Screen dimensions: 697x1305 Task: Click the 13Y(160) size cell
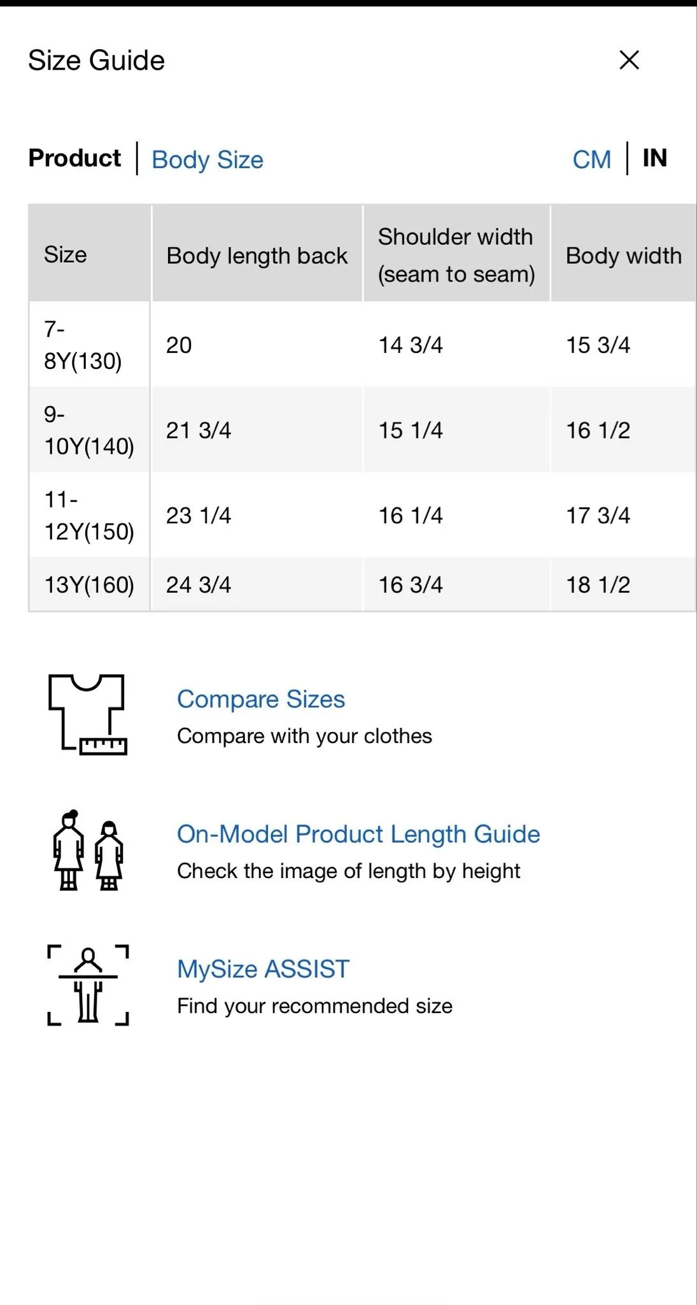coord(89,584)
